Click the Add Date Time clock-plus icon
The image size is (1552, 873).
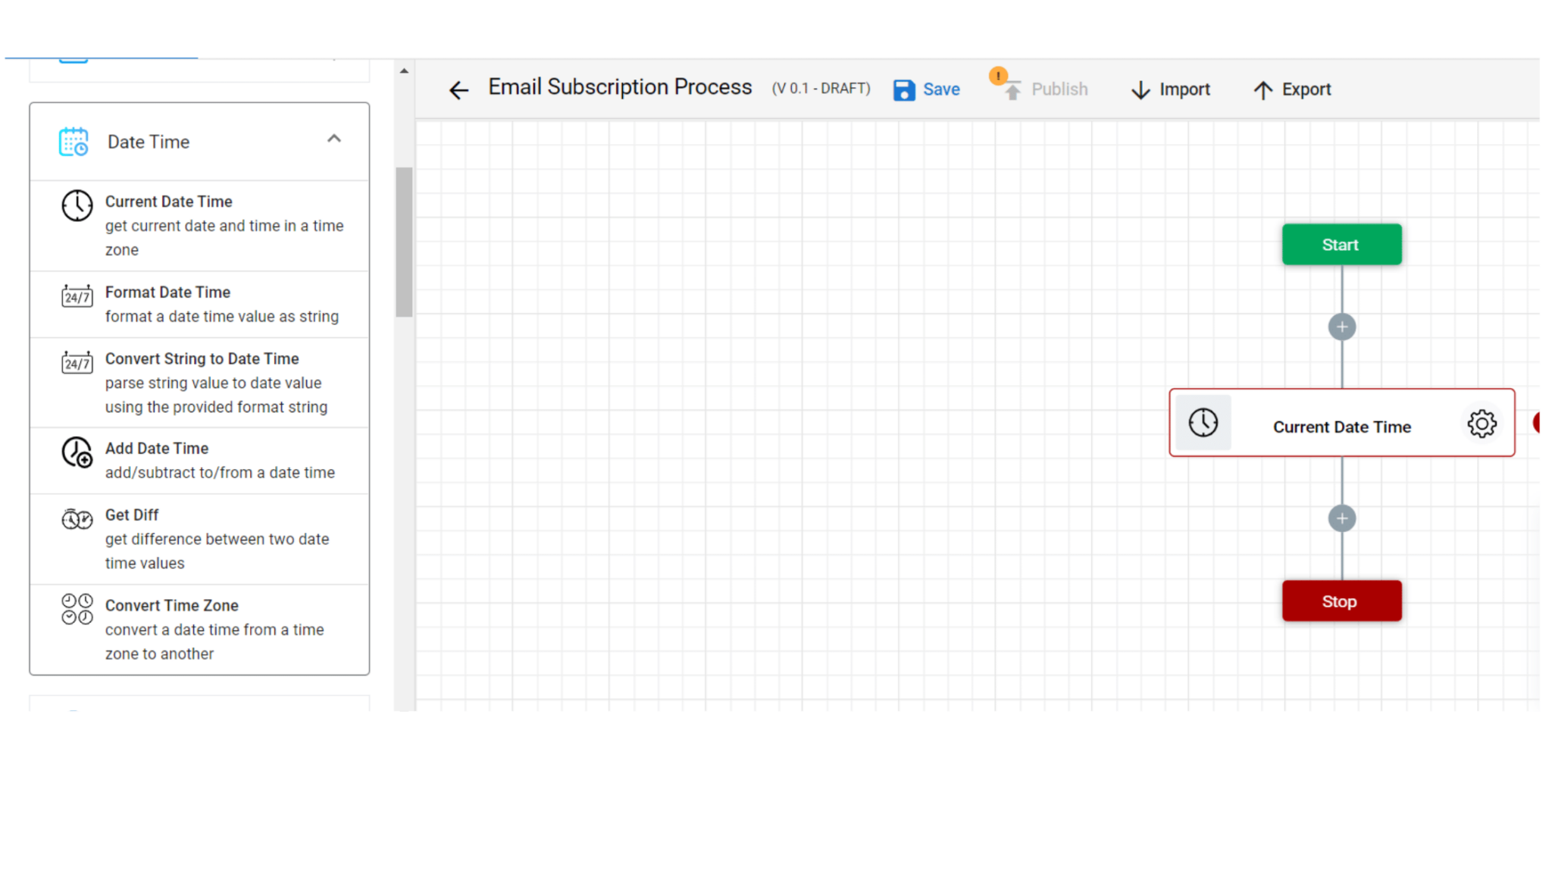77,452
